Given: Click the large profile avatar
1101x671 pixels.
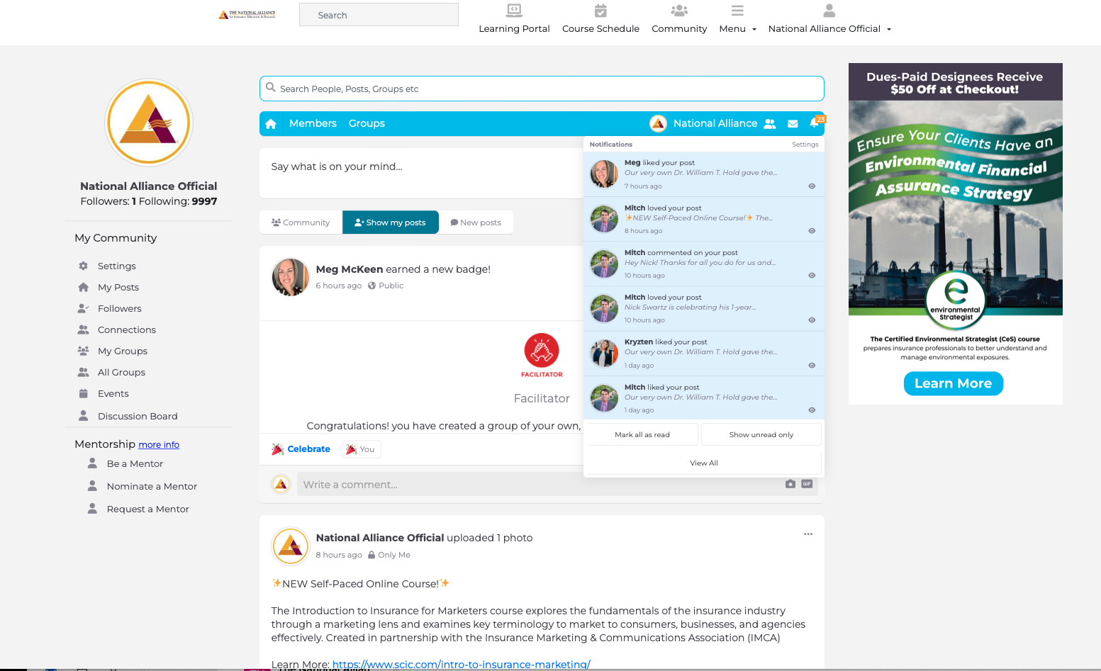Looking at the screenshot, I should point(149,123).
